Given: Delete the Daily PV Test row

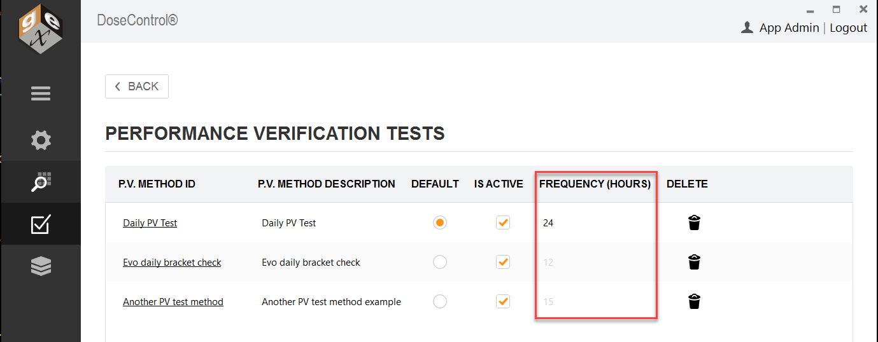Looking at the screenshot, I should (695, 222).
